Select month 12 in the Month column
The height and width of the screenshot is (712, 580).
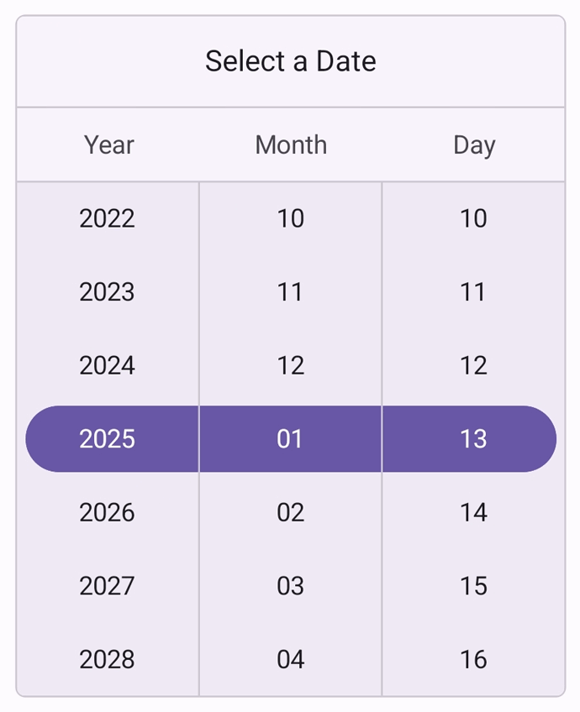tap(290, 365)
